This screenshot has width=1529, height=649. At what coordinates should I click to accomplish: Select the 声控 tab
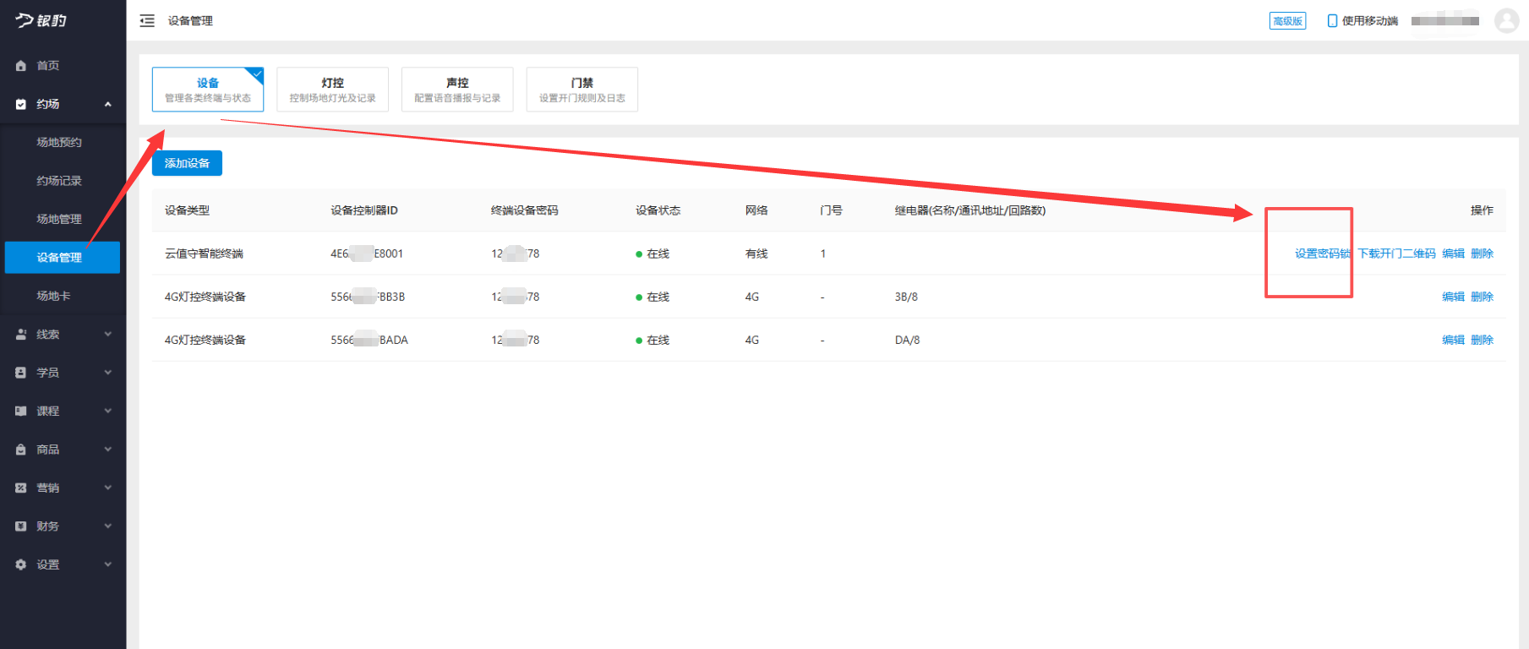(x=457, y=90)
